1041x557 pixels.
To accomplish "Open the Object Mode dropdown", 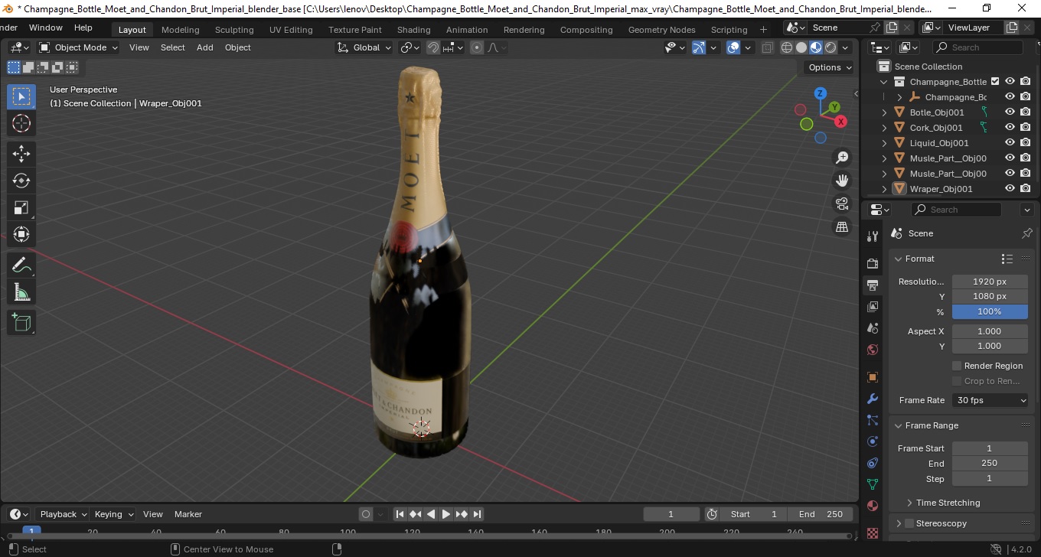I will coord(79,47).
